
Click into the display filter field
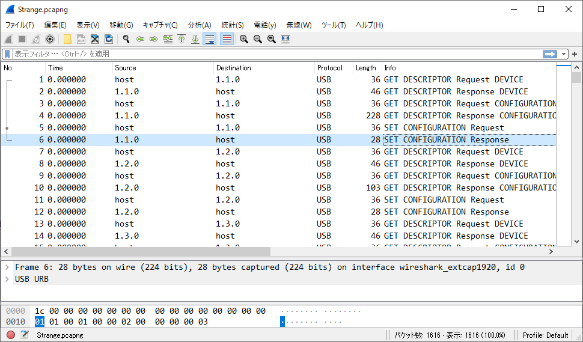(277, 54)
